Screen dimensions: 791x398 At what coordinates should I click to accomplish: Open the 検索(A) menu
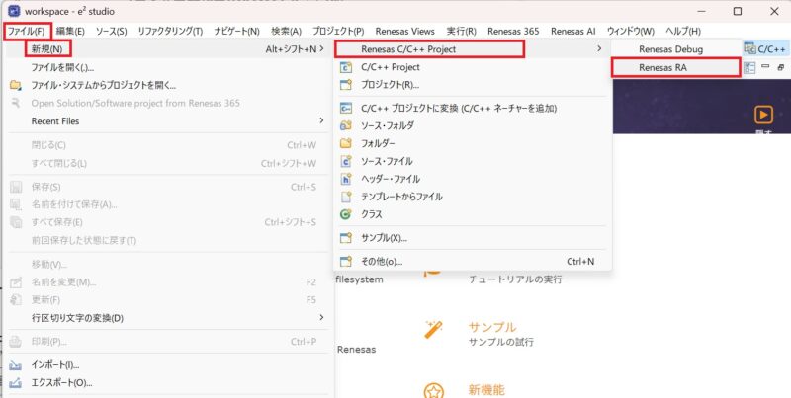[286, 32]
